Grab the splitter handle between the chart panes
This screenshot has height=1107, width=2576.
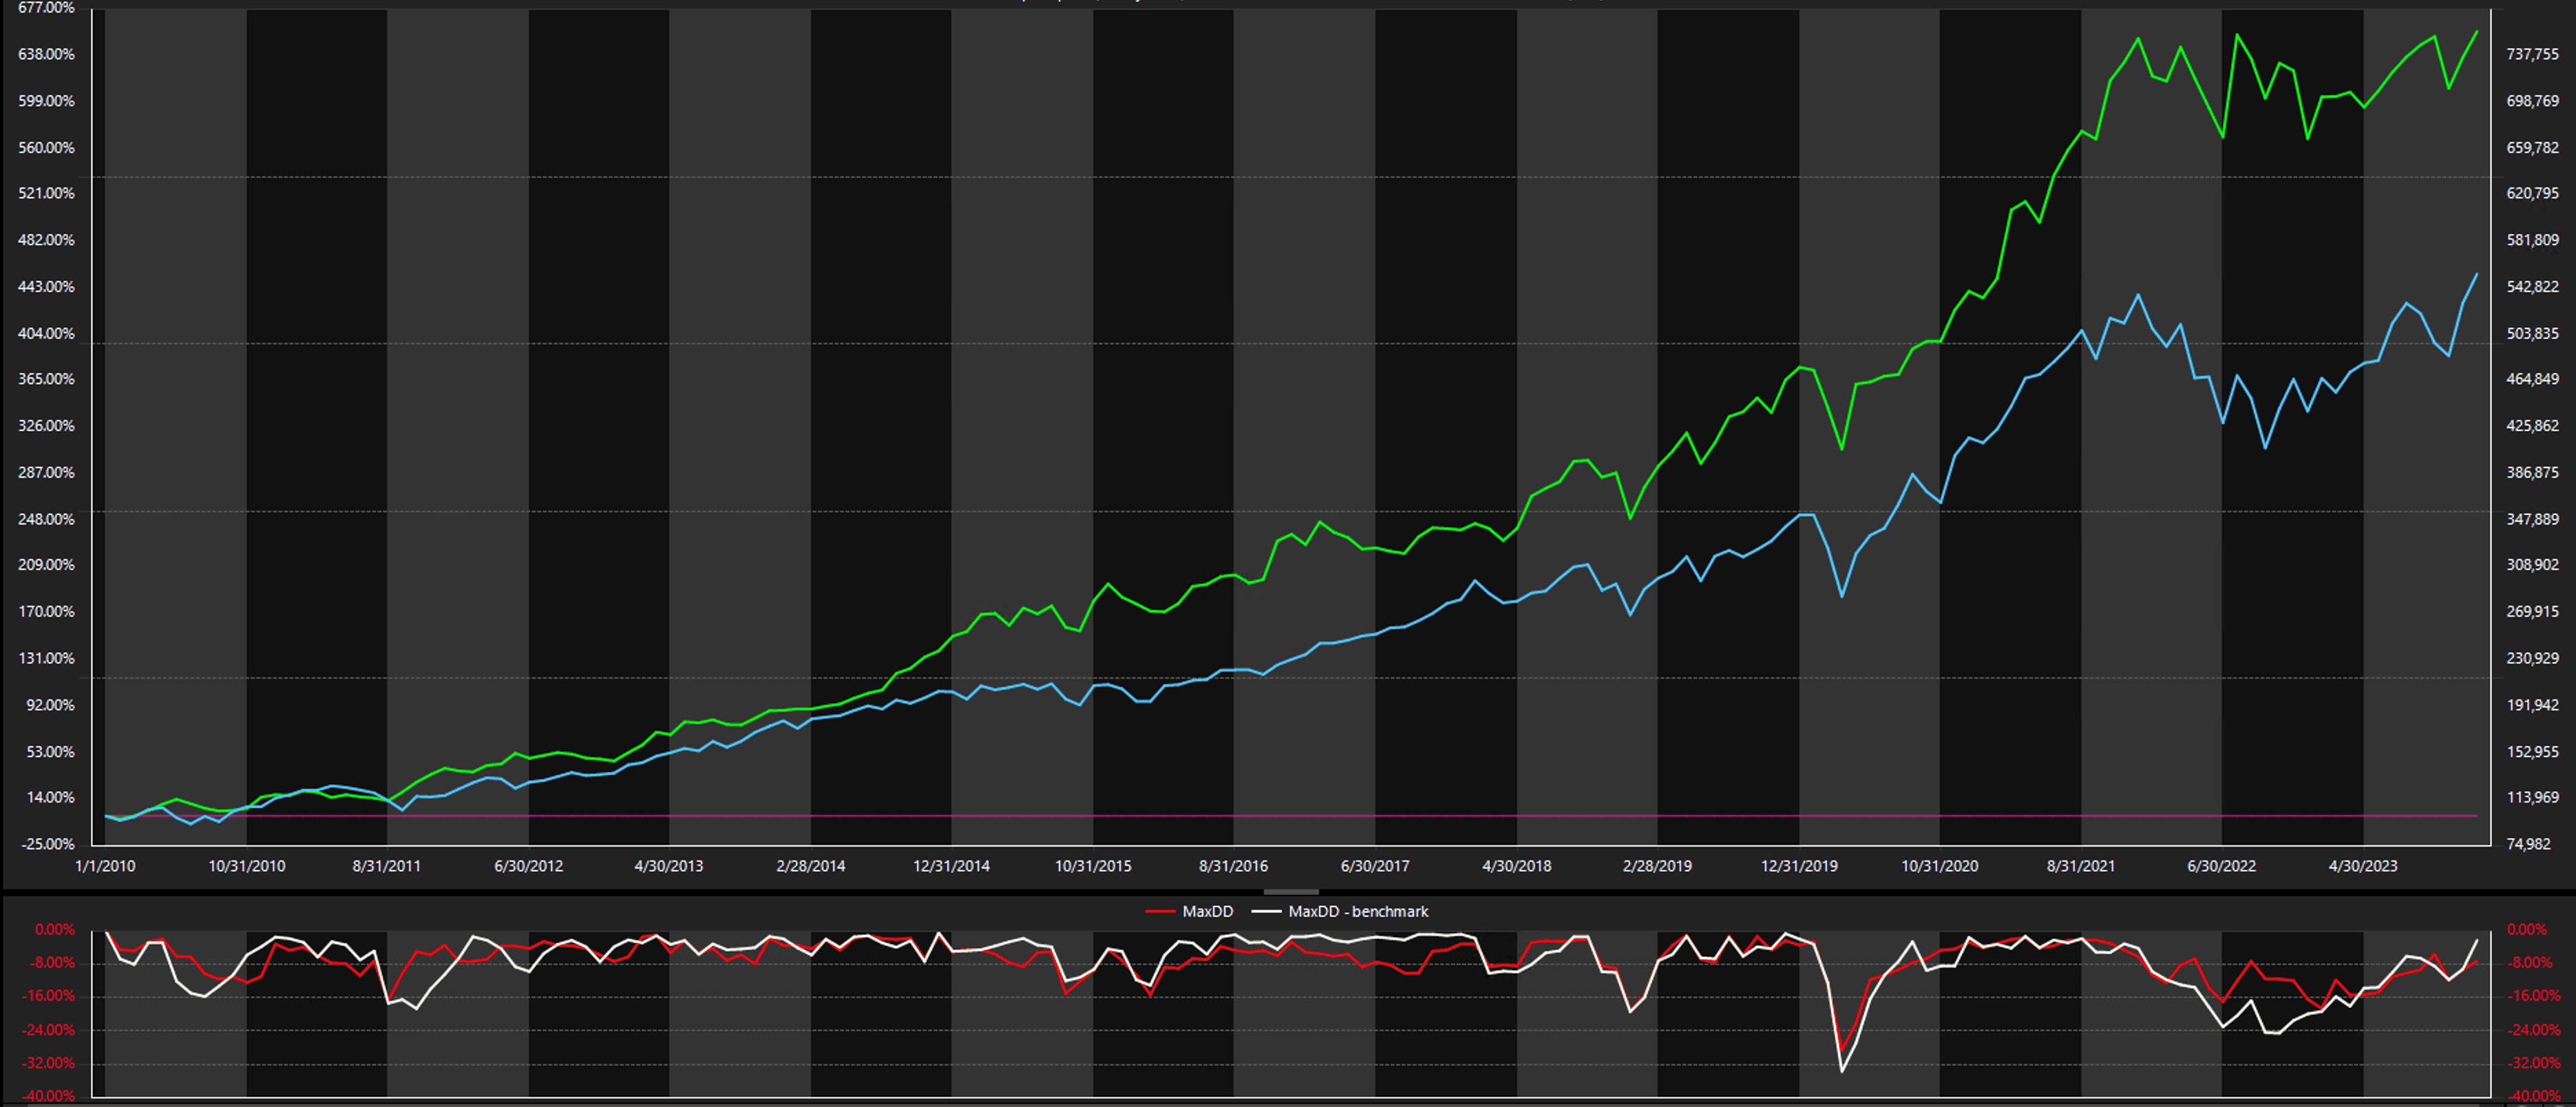[1291, 891]
